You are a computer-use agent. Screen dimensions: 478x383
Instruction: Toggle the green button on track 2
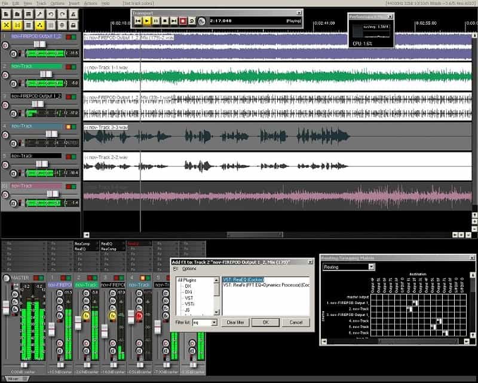pyautogui.click(x=75, y=66)
